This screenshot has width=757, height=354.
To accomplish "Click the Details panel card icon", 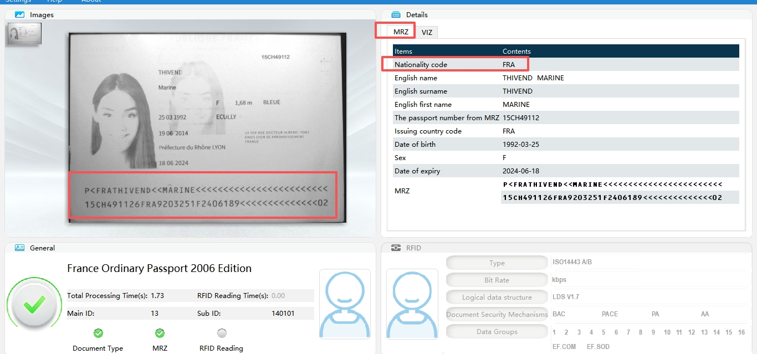I will pyautogui.click(x=396, y=14).
